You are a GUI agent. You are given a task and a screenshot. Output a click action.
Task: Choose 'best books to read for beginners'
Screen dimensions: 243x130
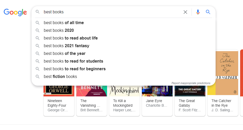point(75,69)
